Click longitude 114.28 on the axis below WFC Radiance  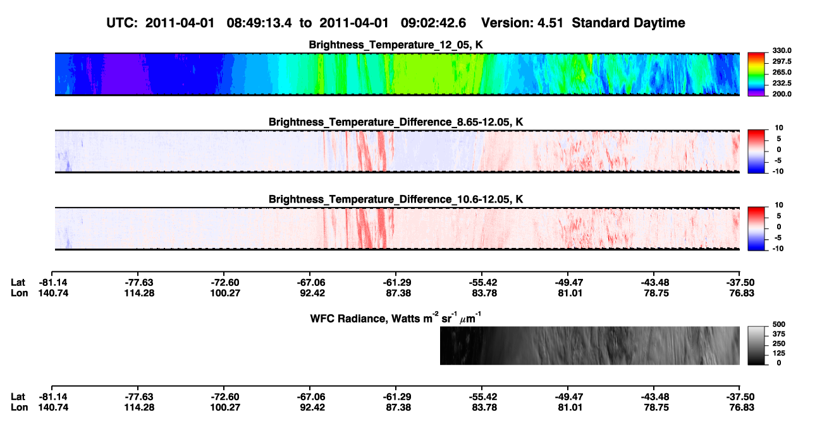click(138, 406)
